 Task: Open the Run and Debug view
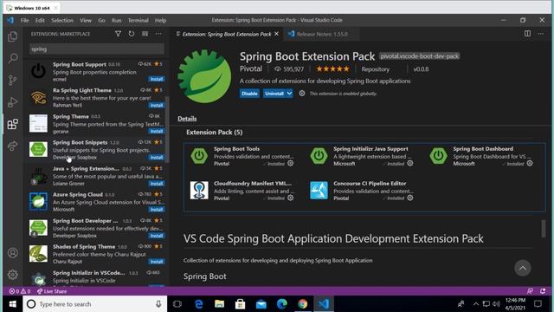[x=13, y=102]
